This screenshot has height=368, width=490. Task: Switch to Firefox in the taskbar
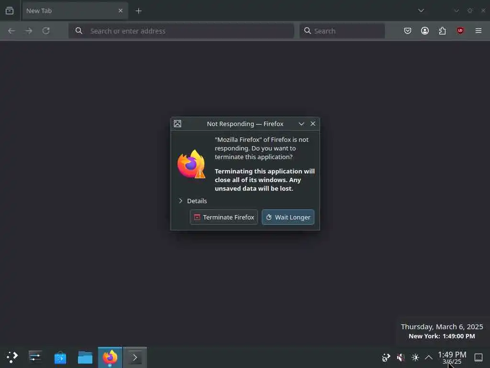tap(110, 357)
